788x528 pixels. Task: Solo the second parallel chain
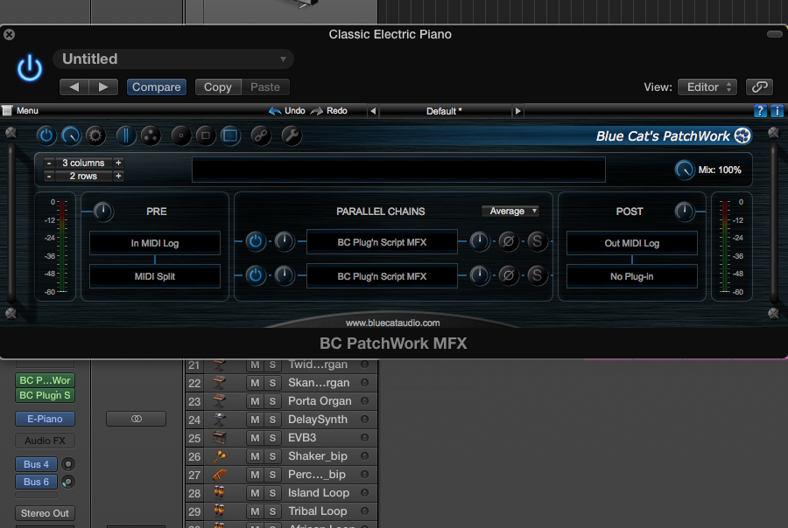pos(538,275)
